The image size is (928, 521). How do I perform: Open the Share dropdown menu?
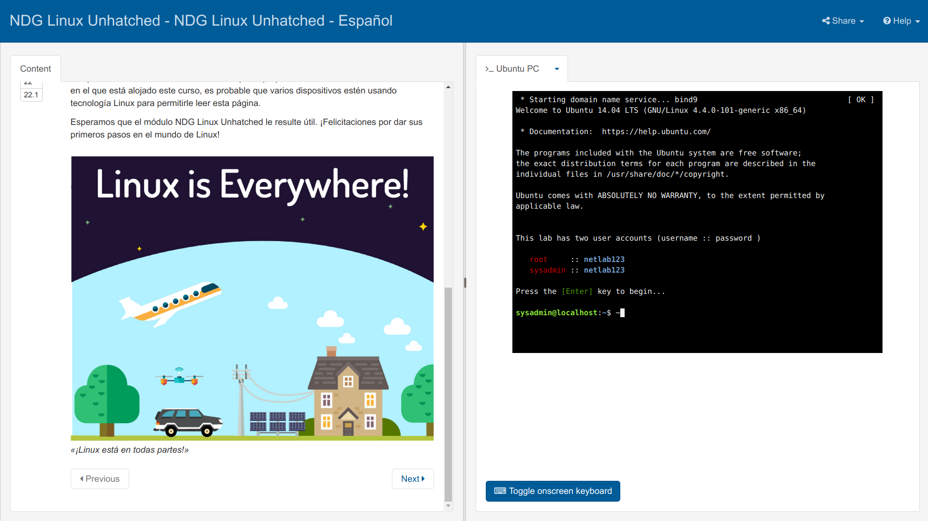(843, 21)
